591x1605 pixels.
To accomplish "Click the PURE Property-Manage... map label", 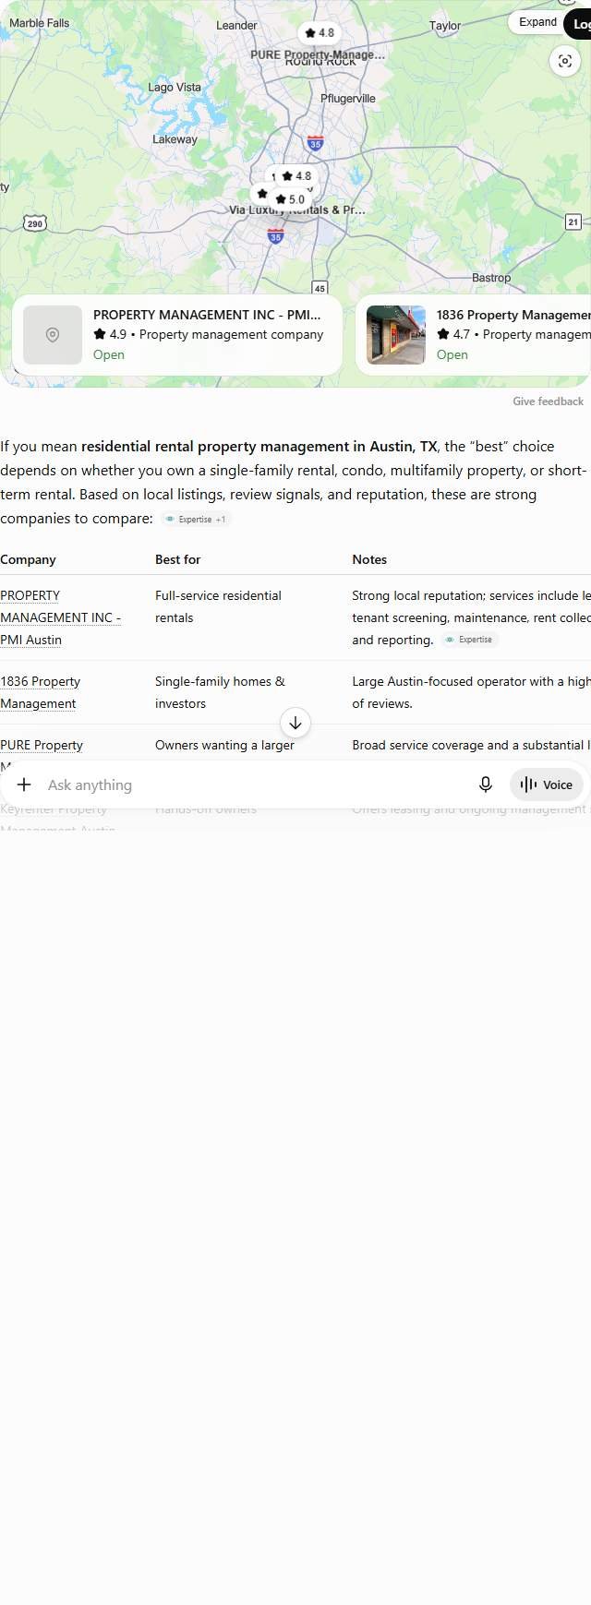I will point(318,54).
